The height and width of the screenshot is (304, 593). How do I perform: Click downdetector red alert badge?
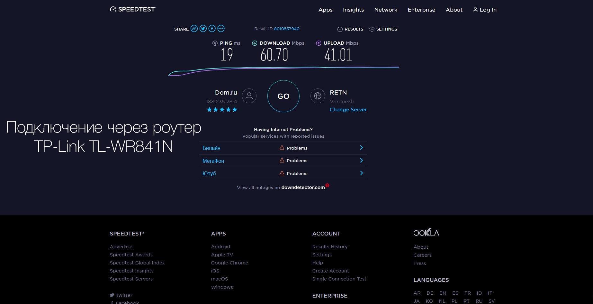coord(328,185)
